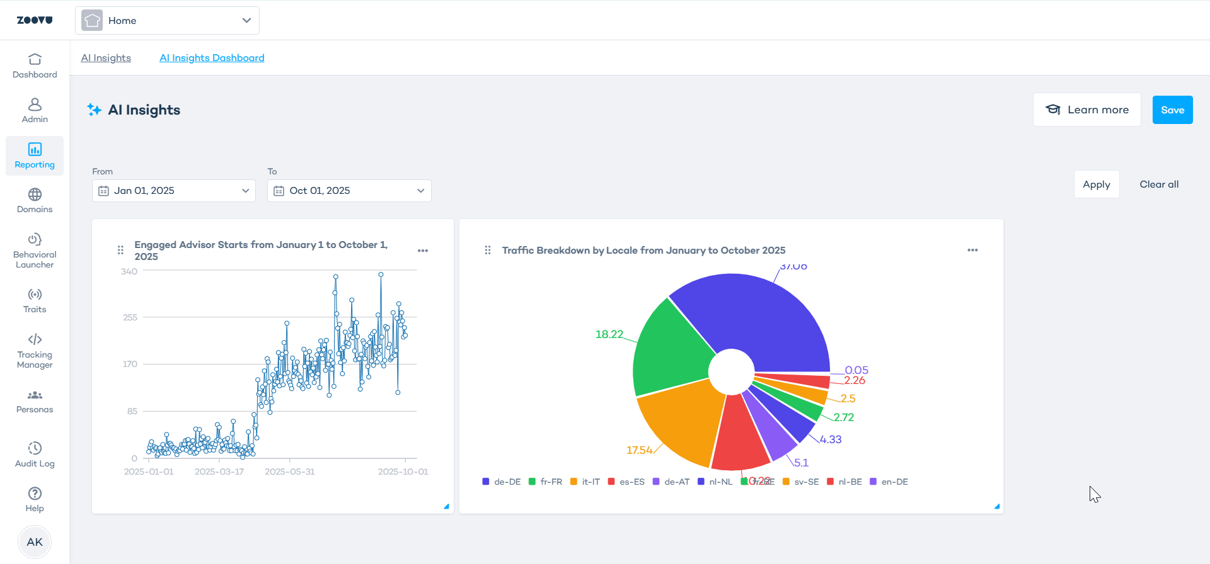Click the Apply filter button
The image size is (1210, 564).
(x=1097, y=184)
